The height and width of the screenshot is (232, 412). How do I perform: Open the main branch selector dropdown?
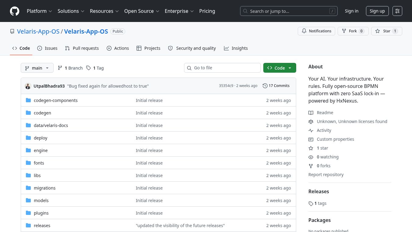coord(37,68)
